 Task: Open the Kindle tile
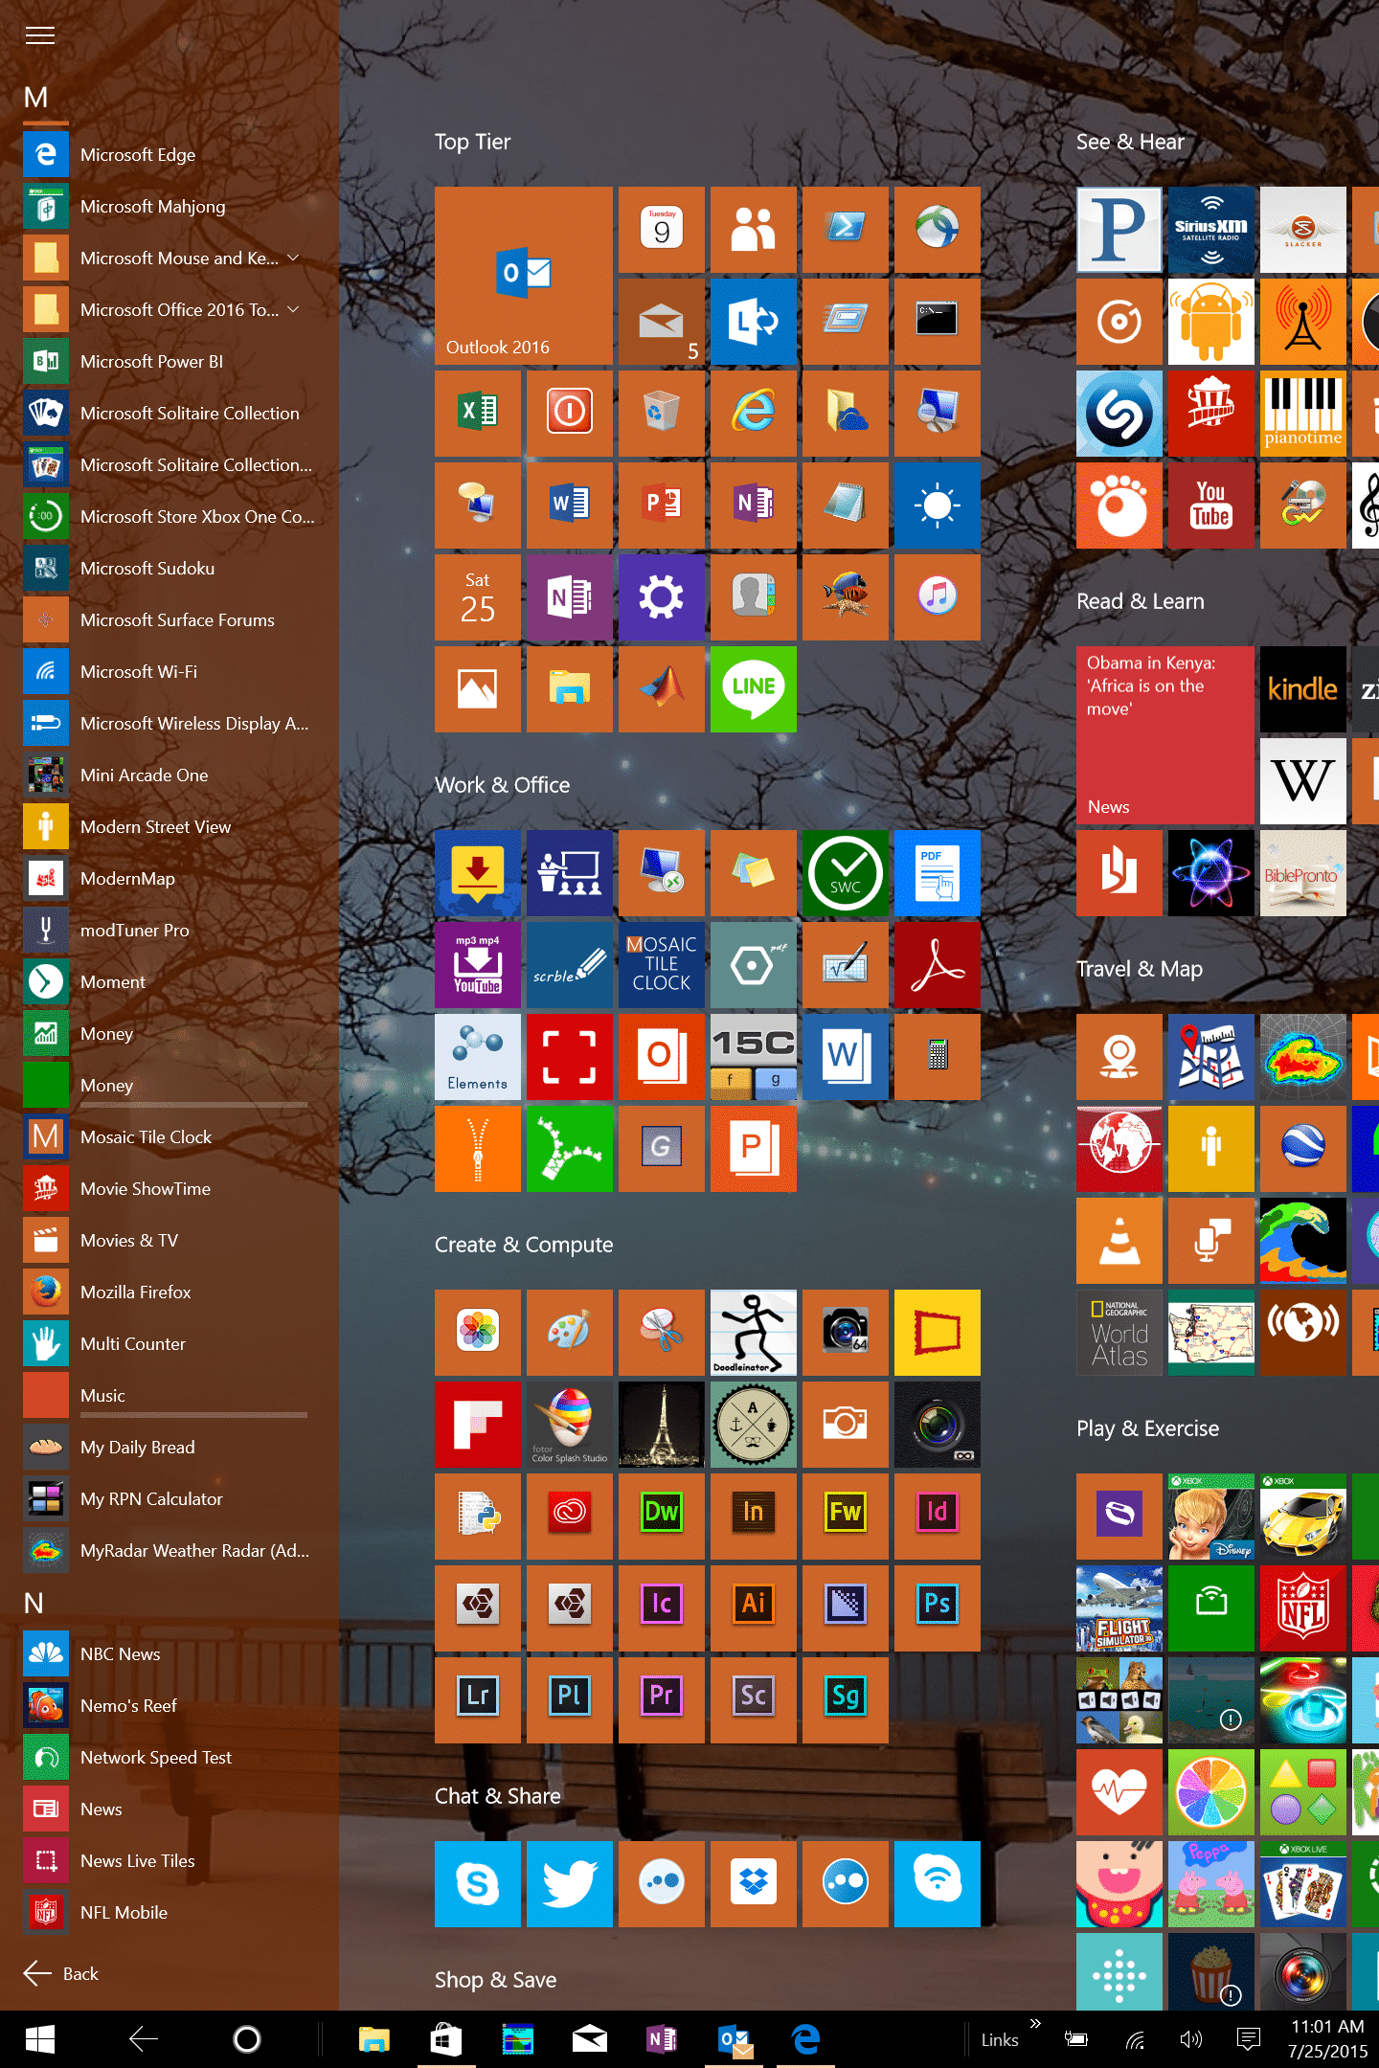coord(1303,689)
